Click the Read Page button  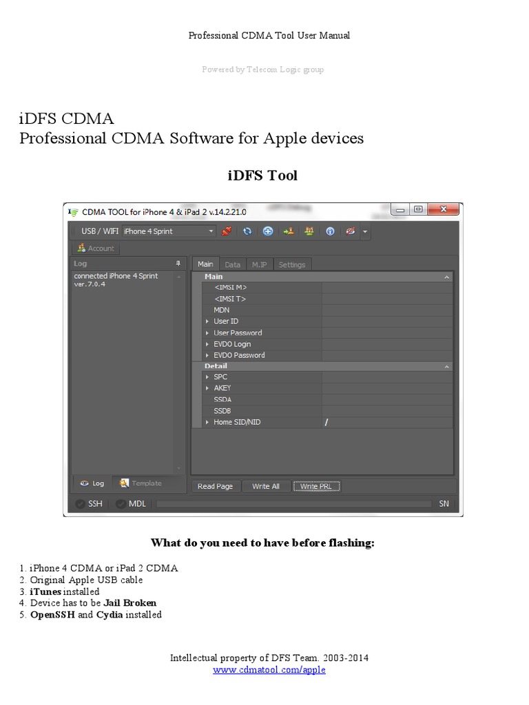point(216,487)
